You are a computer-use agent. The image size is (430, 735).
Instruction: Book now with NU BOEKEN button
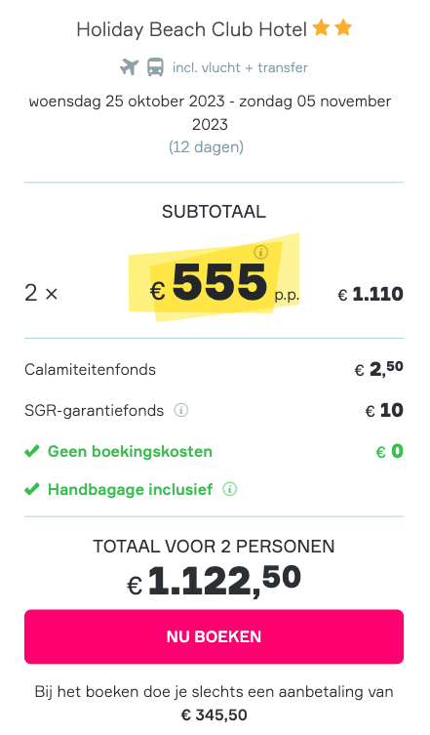215,636
